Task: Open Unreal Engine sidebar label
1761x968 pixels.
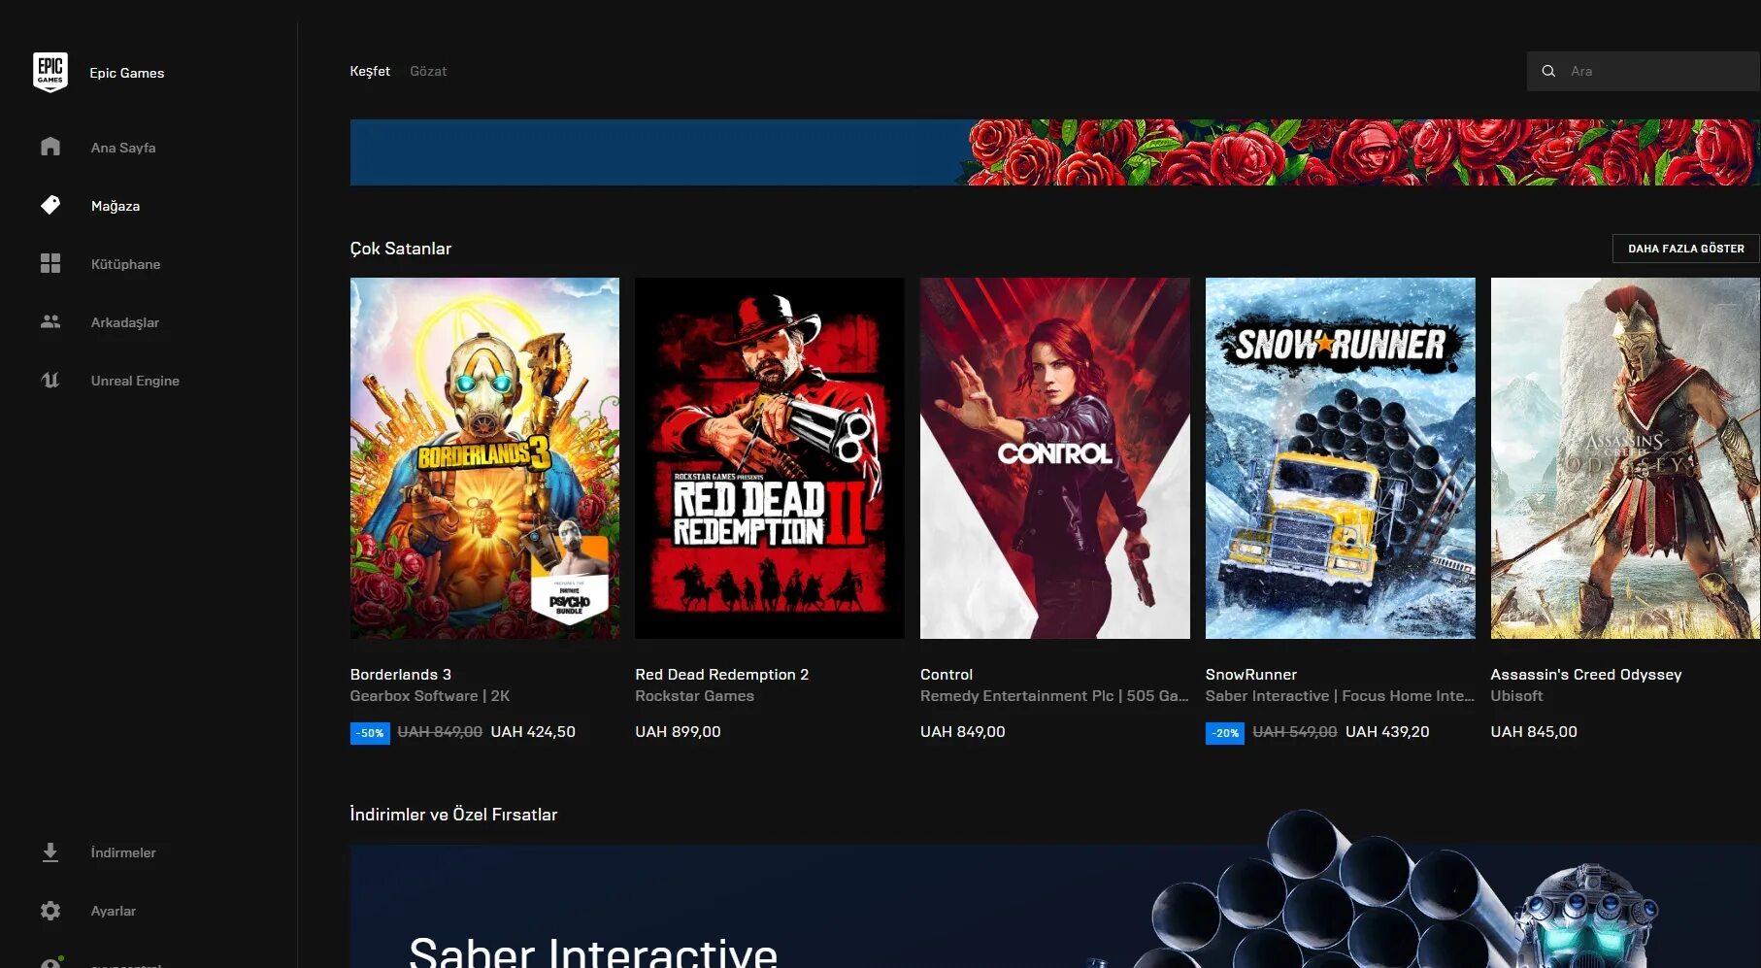Action: pyautogui.click(x=135, y=381)
